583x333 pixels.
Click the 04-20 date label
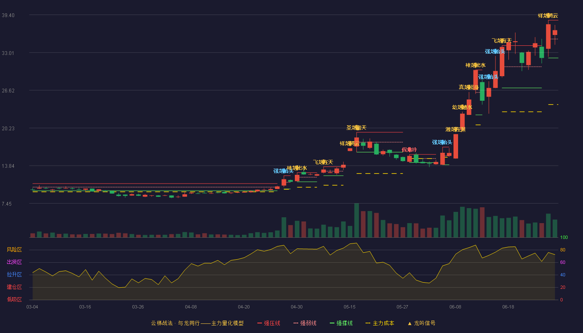244,307
